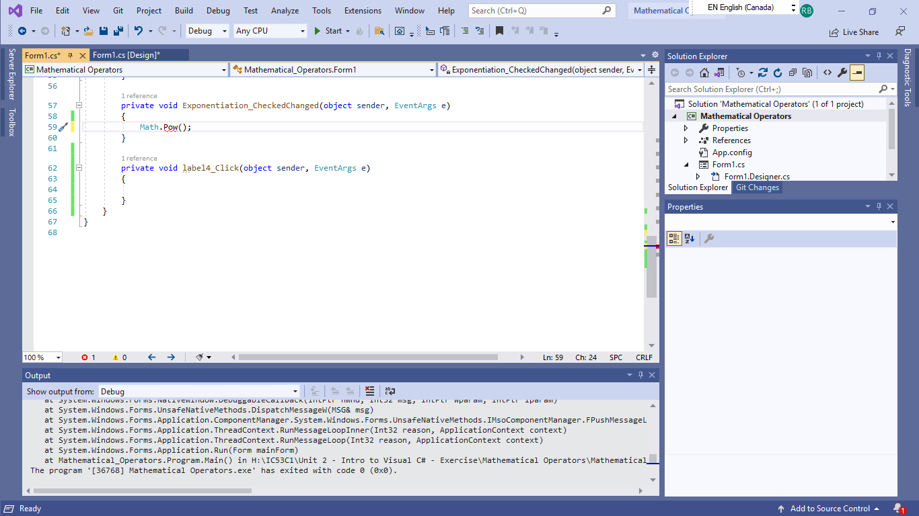This screenshot has width=919, height=516.
Task: Click the editor's horizontal scrollbar
Action: point(367,357)
